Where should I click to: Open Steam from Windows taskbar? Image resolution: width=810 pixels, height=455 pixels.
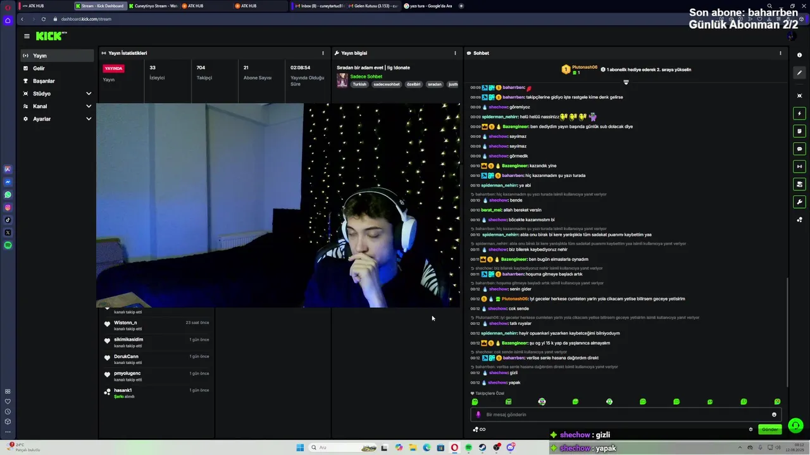(482, 447)
